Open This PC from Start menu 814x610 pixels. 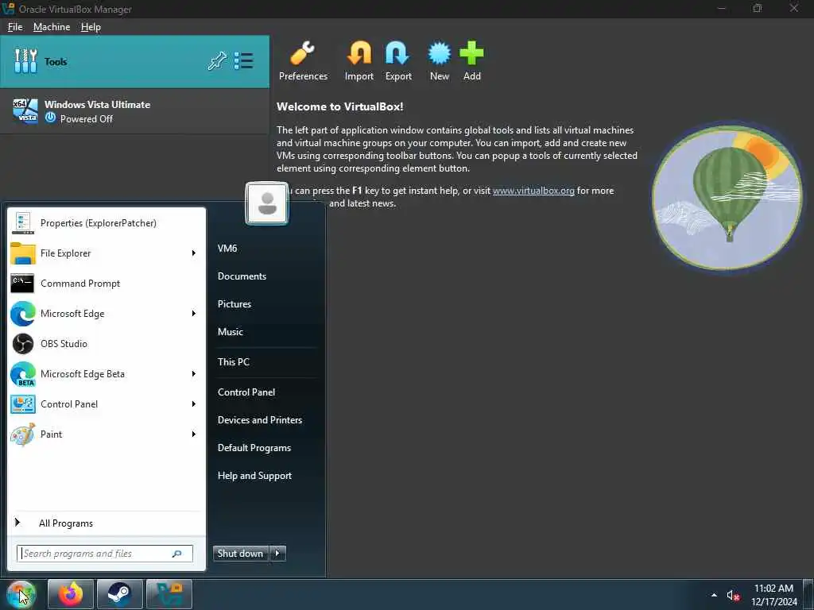pos(234,361)
